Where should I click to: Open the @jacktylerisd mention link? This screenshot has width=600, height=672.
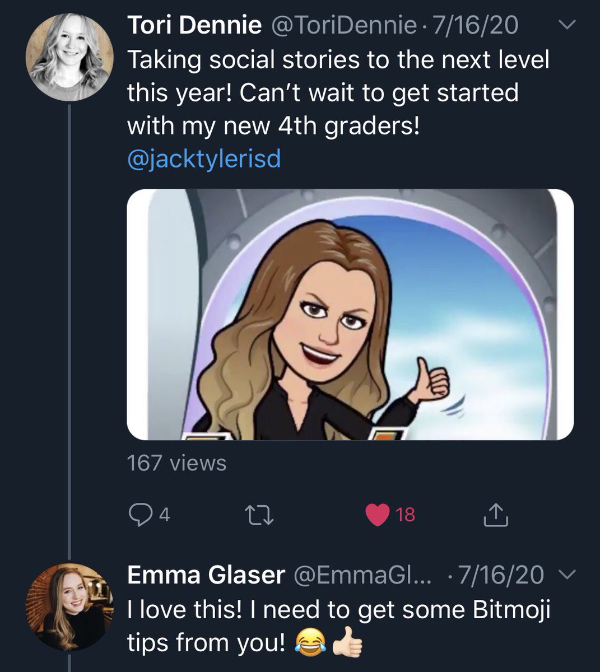(x=204, y=160)
